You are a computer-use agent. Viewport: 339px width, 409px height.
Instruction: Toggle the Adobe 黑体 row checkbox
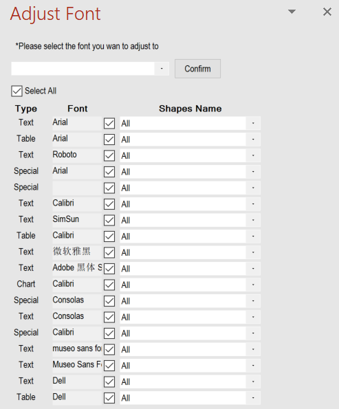(x=109, y=269)
